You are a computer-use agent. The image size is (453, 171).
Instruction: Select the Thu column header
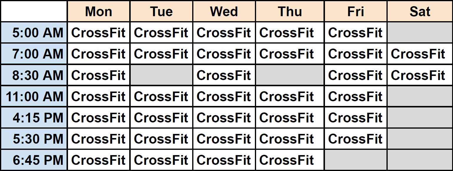coord(290,11)
